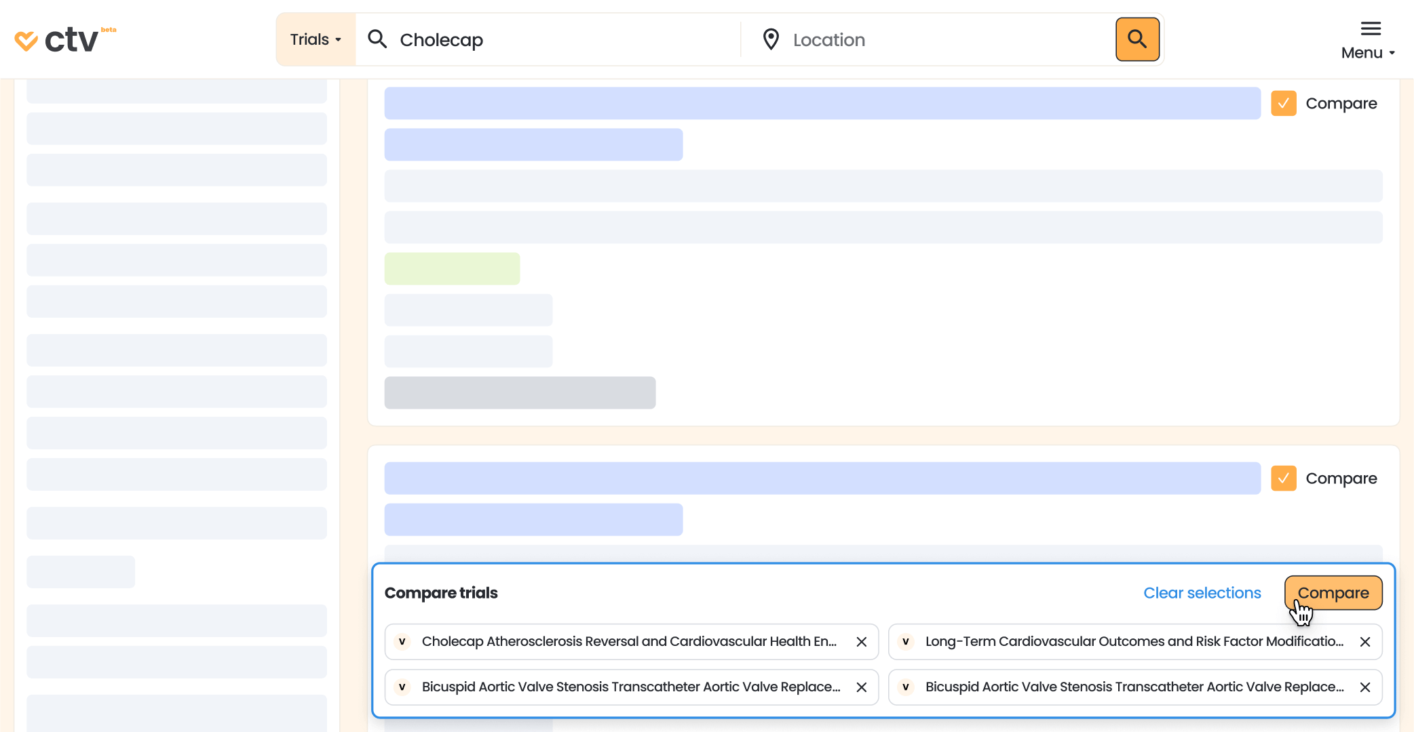Click the Clear selections link
The width and height of the screenshot is (1414, 732).
[x=1202, y=593]
